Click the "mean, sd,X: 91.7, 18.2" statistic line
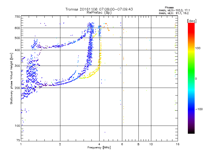Screen dimensions: 209x157 (x=174, y=13)
